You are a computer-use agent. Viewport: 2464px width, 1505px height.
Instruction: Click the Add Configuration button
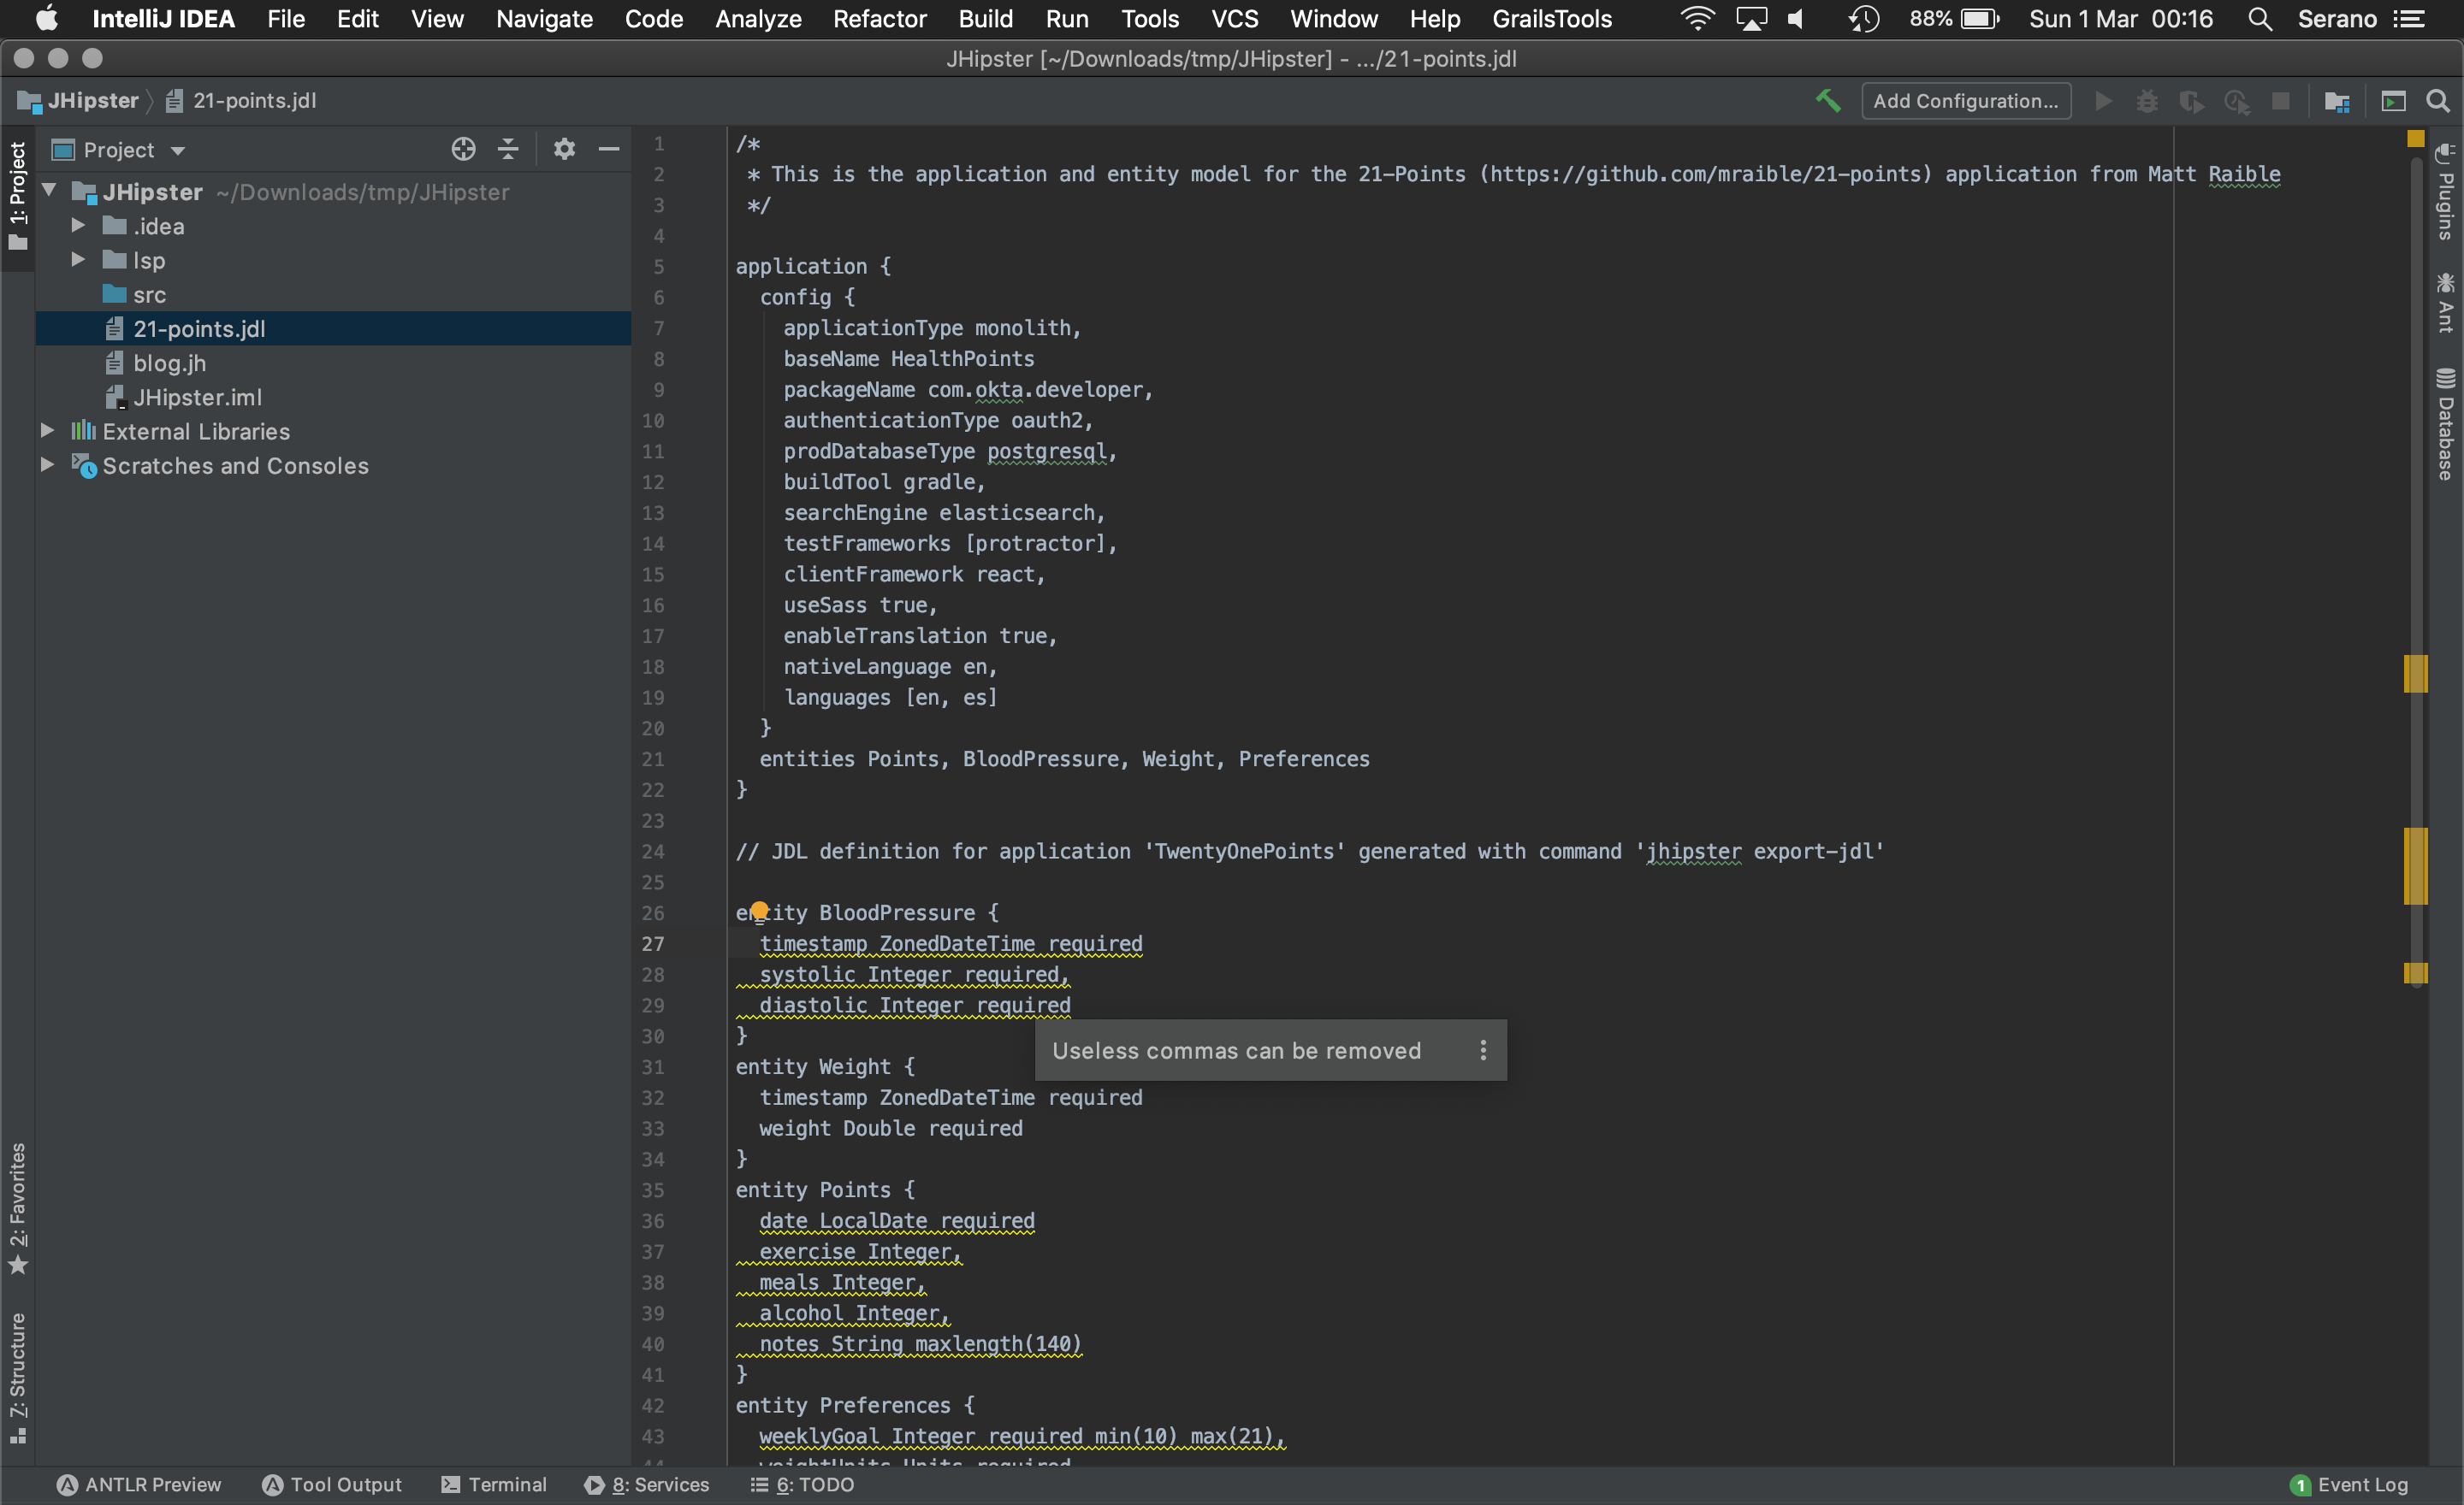point(1966,101)
